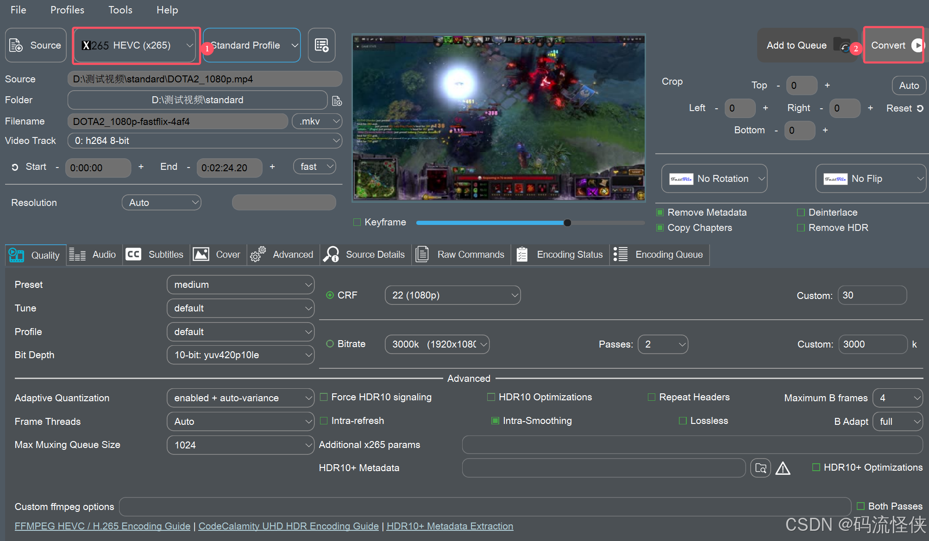Click the preview time slider handle

click(567, 223)
